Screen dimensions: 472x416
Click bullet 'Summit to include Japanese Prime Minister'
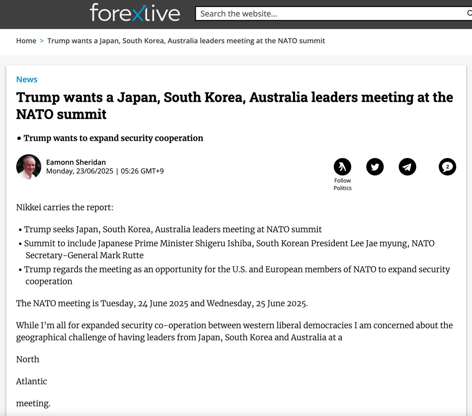tap(229, 249)
